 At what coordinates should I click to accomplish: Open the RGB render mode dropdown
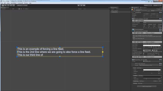click(x=15, y=9)
